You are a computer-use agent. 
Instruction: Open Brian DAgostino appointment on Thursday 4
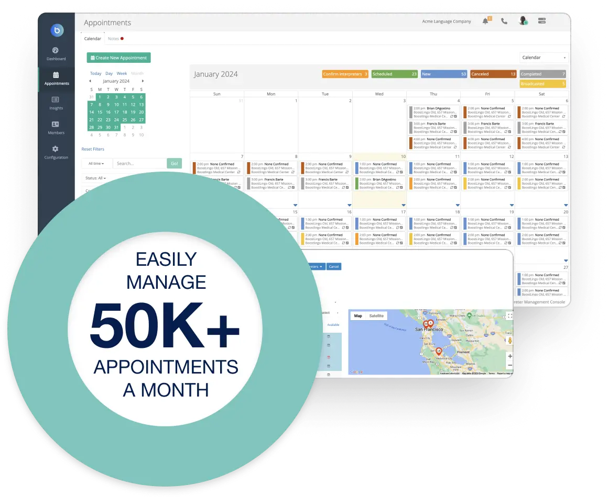[x=433, y=112]
